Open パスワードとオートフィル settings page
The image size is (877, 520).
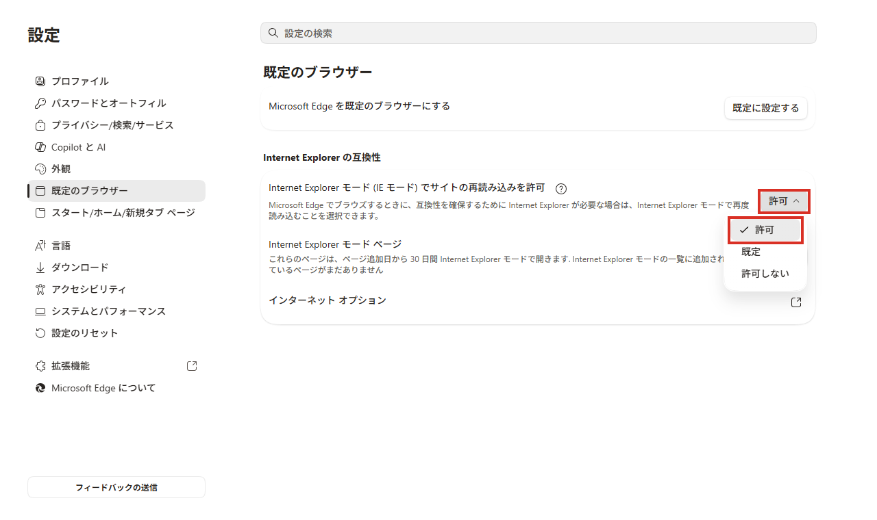tap(116, 103)
